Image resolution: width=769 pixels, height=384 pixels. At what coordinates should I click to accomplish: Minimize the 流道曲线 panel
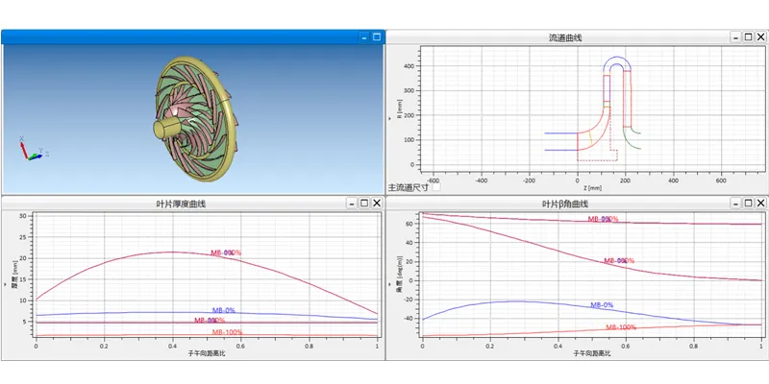pos(736,37)
